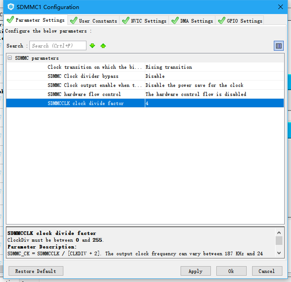Click the Restore Default button

pyautogui.click(x=36, y=271)
